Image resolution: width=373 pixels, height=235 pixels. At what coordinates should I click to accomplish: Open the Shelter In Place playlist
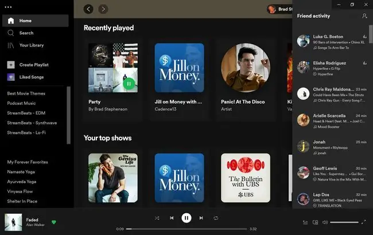point(22,201)
